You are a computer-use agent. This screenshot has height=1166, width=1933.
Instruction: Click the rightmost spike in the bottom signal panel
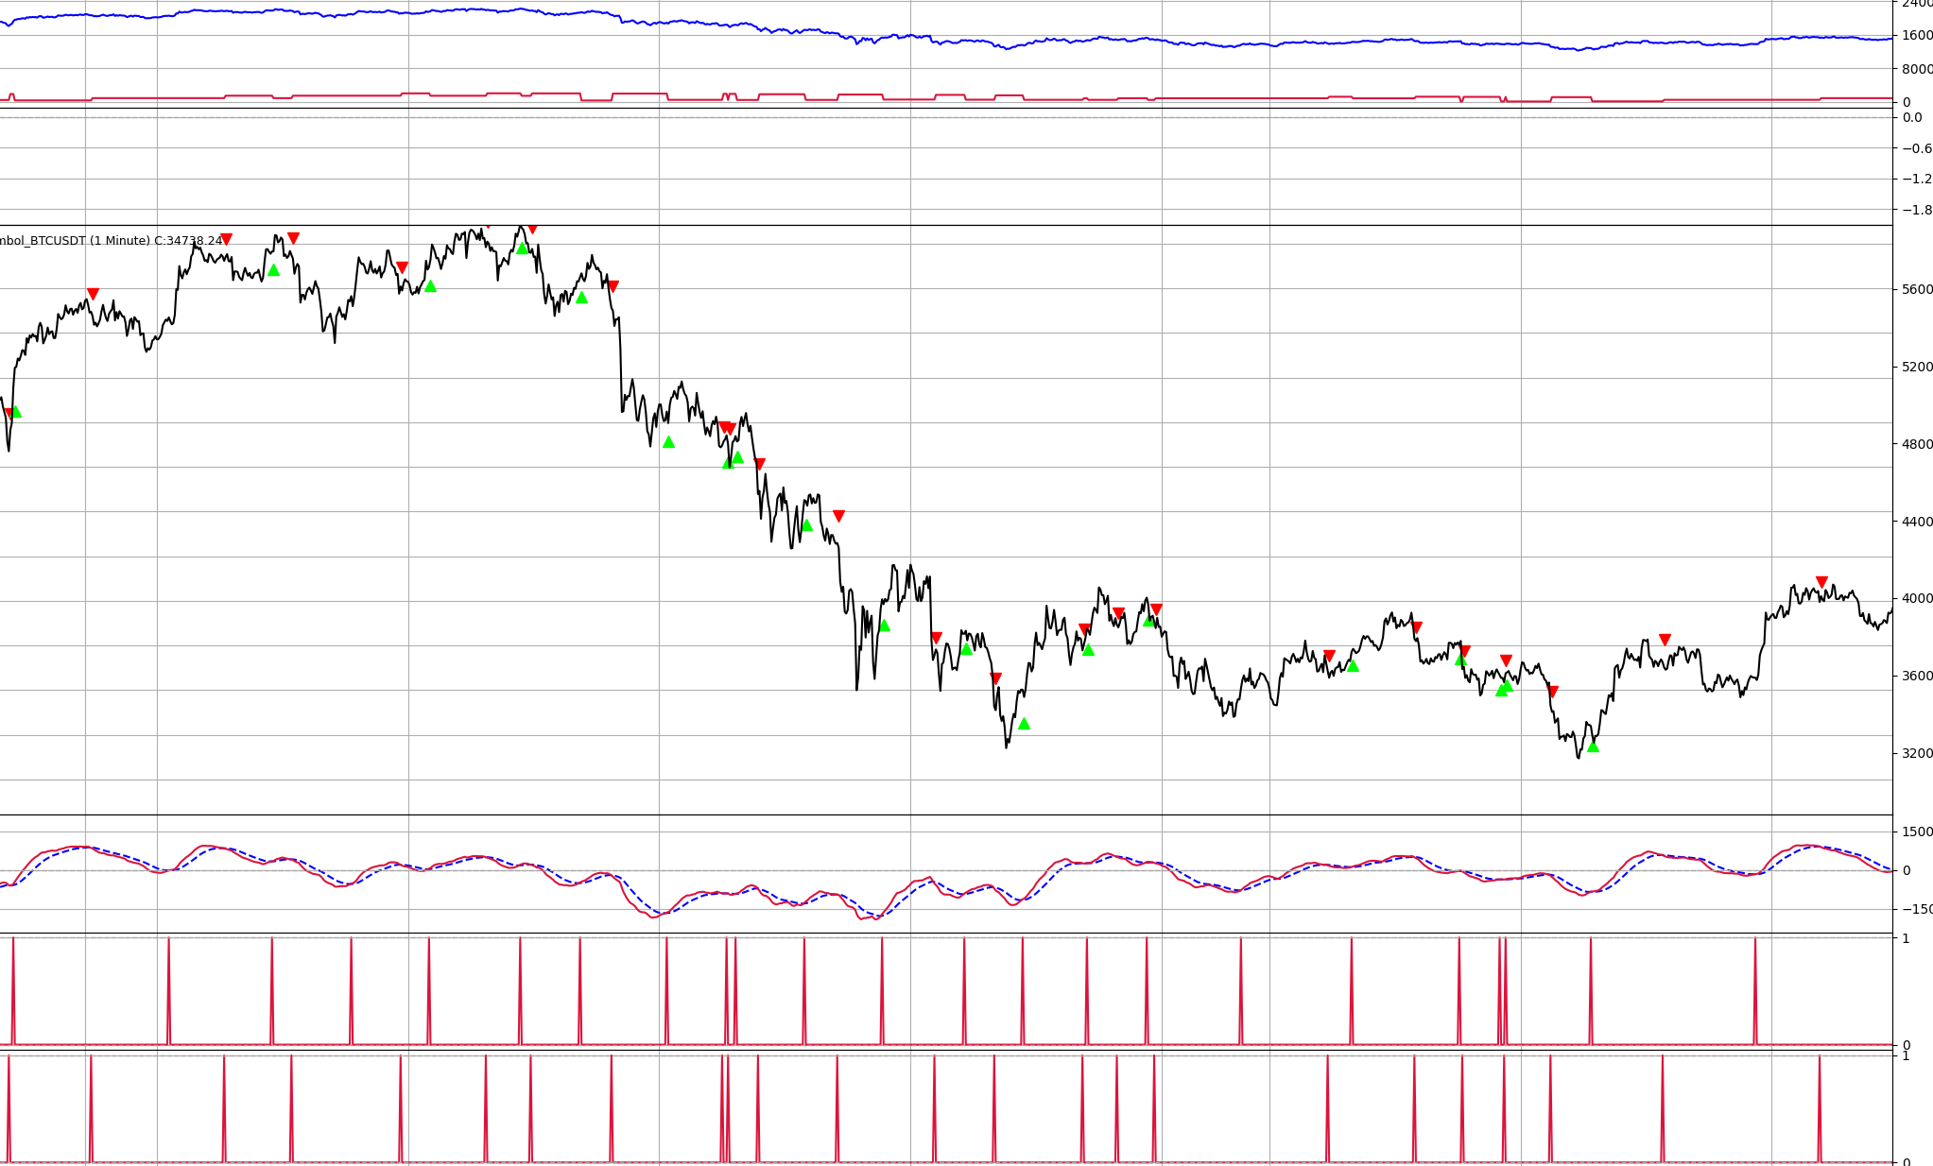pyautogui.click(x=1819, y=1107)
